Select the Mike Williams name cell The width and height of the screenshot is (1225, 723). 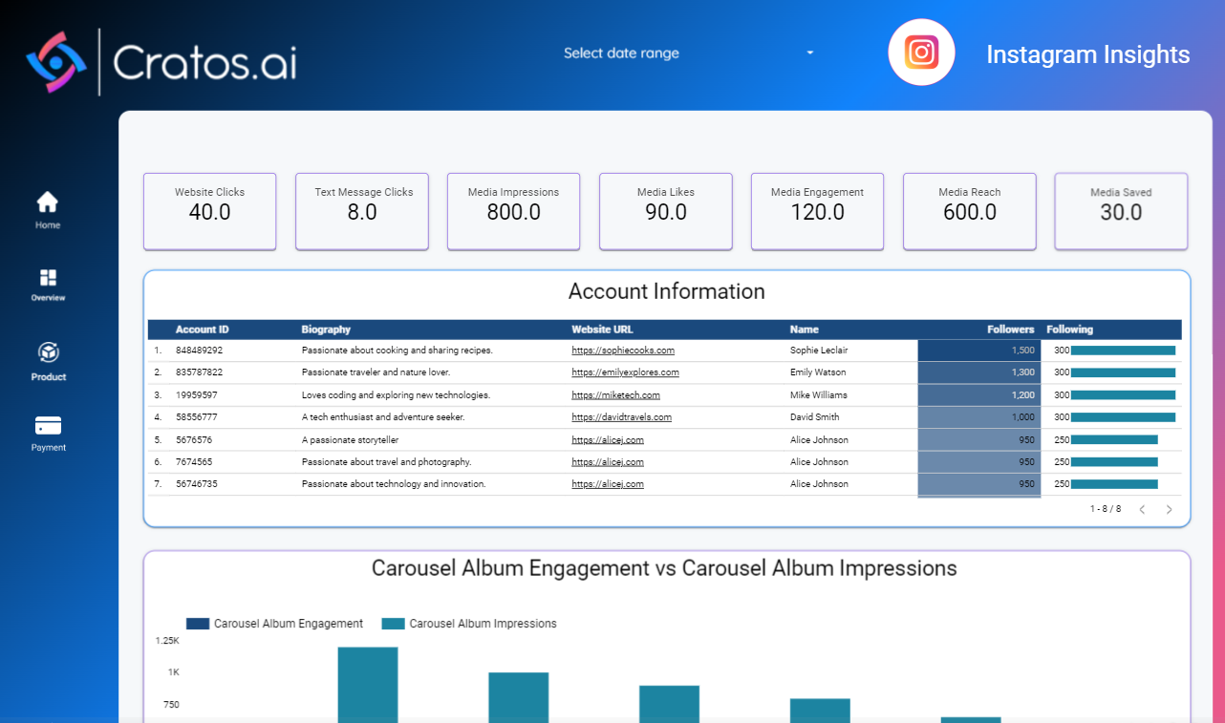[x=819, y=395]
